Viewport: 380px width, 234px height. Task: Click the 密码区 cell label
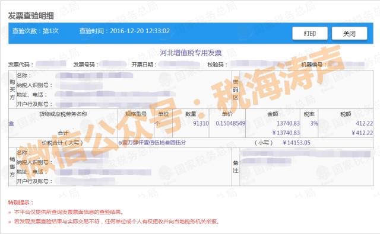pyautogui.click(x=236, y=89)
